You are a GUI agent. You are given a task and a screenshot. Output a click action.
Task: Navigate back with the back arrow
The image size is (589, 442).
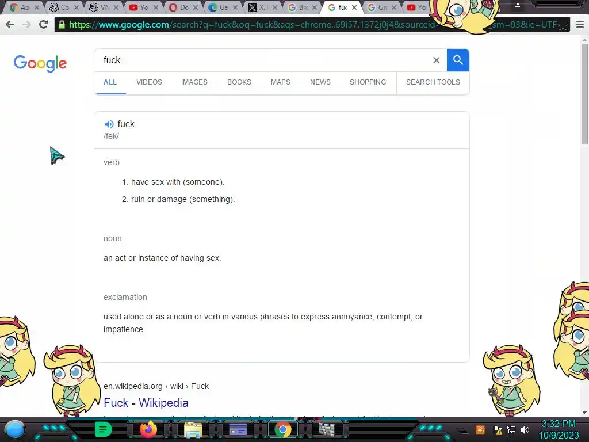coord(10,25)
